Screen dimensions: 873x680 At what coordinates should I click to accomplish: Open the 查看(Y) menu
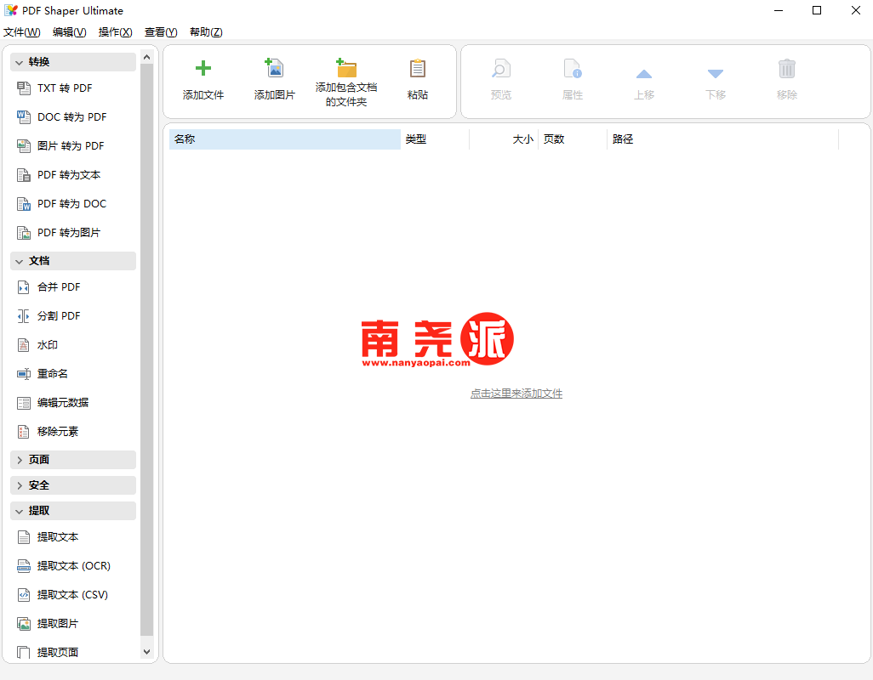point(161,32)
